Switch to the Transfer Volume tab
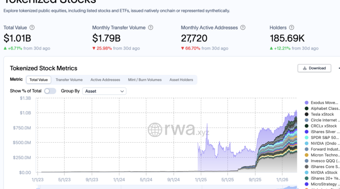Screen dimensions: 340x189 (69, 79)
